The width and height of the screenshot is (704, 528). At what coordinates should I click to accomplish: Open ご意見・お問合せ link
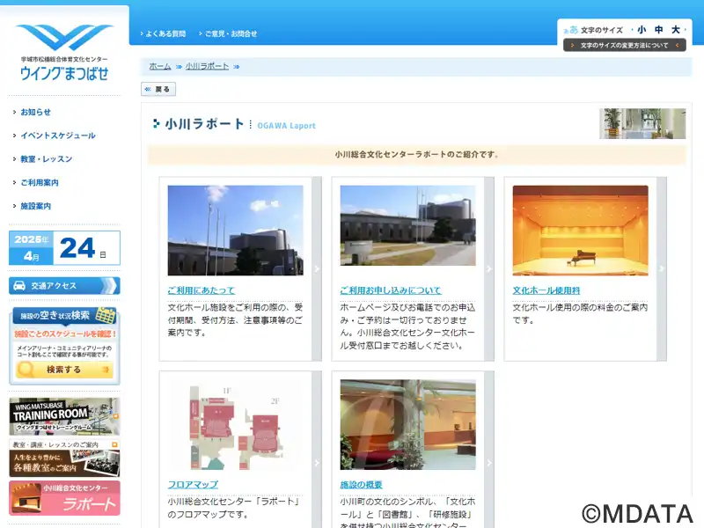(x=231, y=33)
